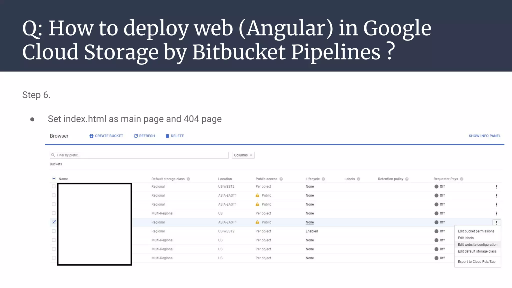This screenshot has height=288, width=512.
Task: Open the Enabled lifecycle link
Action: [x=311, y=231]
